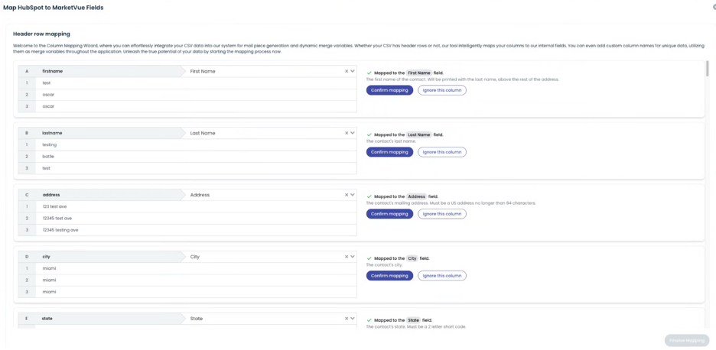Open the City field dropdown arrow

click(353, 257)
